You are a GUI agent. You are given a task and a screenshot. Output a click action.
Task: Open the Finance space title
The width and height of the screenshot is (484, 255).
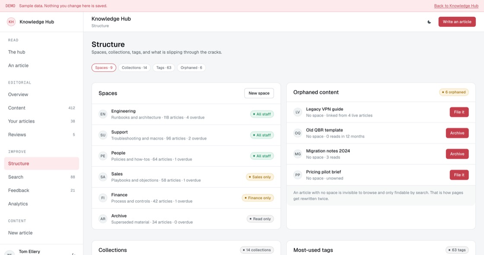(x=119, y=195)
